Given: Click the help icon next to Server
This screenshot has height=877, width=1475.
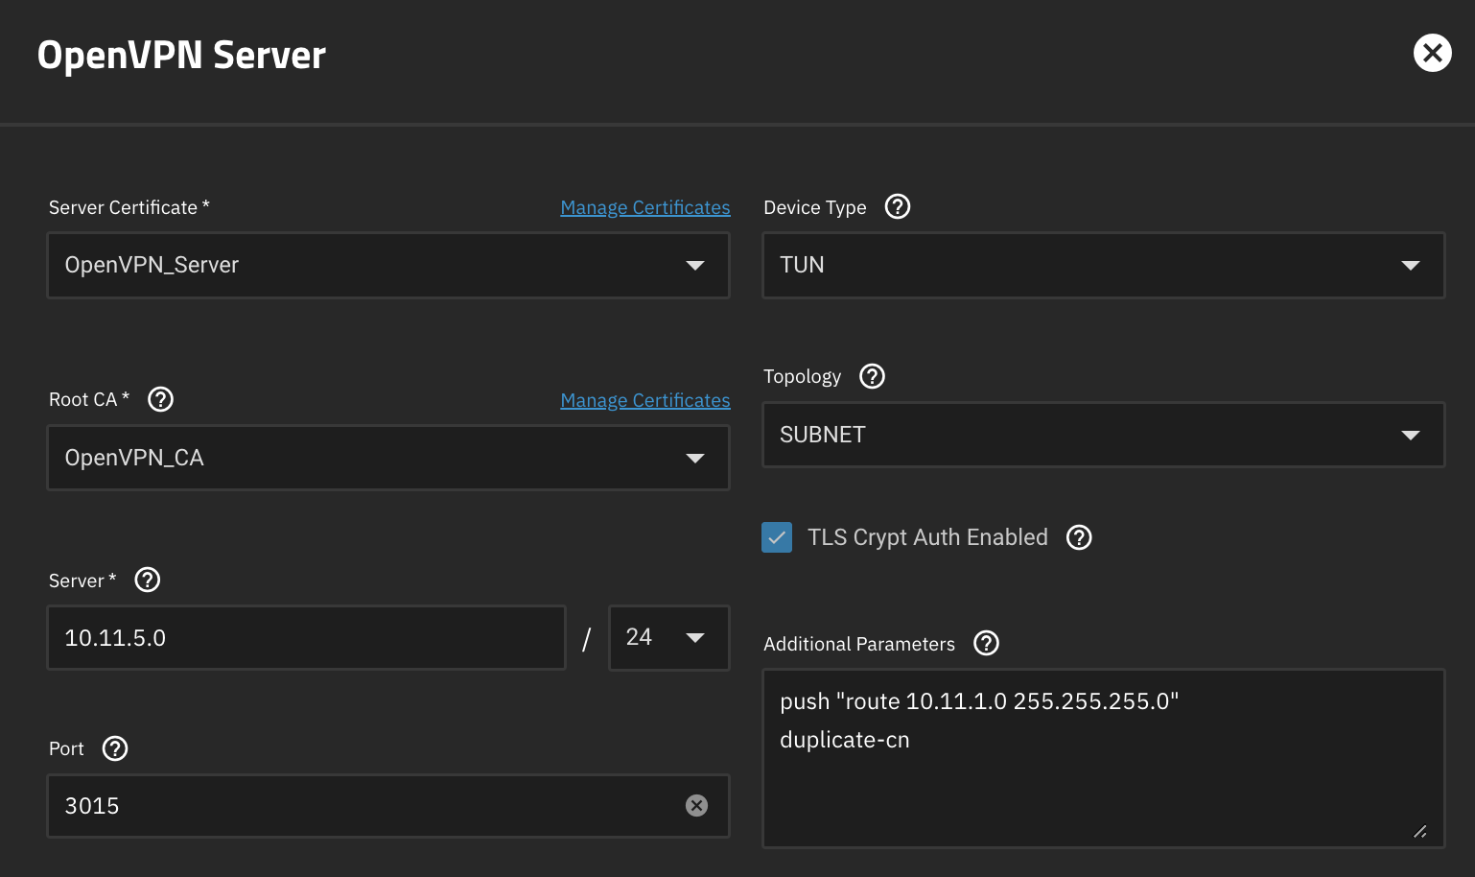Looking at the screenshot, I should pyautogui.click(x=148, y=580).
